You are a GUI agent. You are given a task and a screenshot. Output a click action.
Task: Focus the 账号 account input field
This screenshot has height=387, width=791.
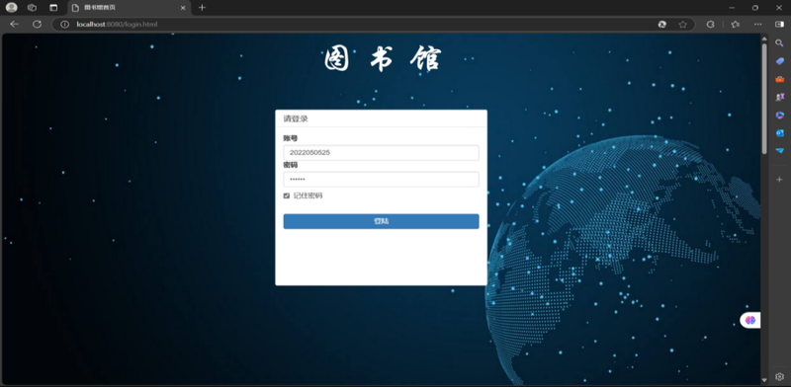381,153
